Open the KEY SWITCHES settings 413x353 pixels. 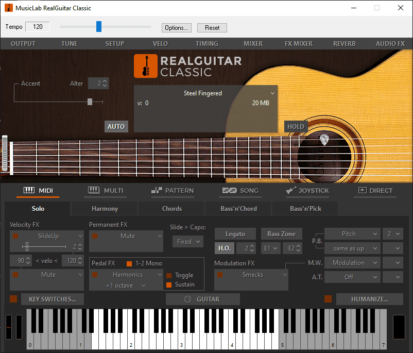52,299
